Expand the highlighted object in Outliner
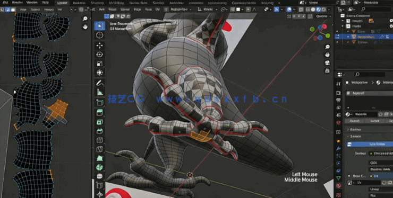This screenshot has height=198, width=393. 348,37
